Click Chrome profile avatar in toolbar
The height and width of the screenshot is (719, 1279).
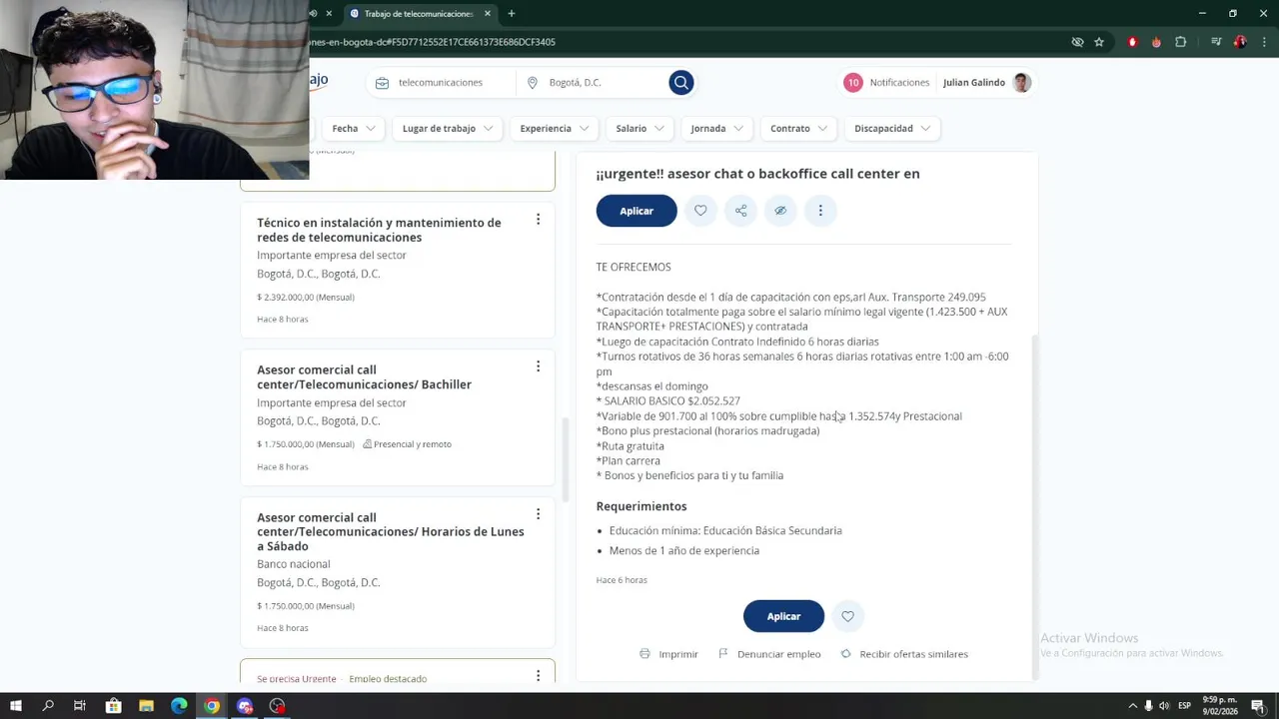(1240, 42)
